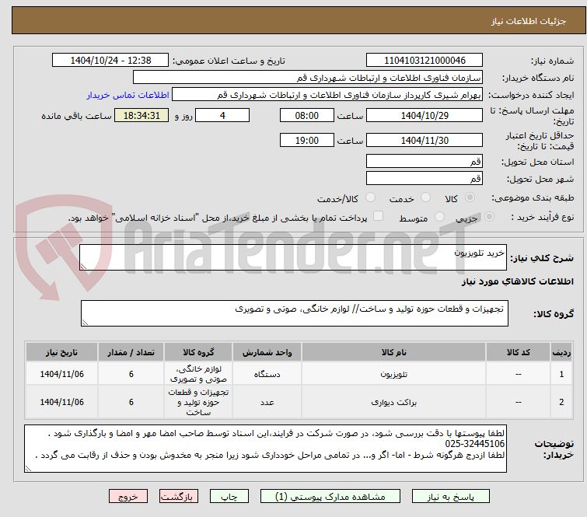Click the remaining time countdown 18:34:31
587x517 pixels.
coord(142,115)
